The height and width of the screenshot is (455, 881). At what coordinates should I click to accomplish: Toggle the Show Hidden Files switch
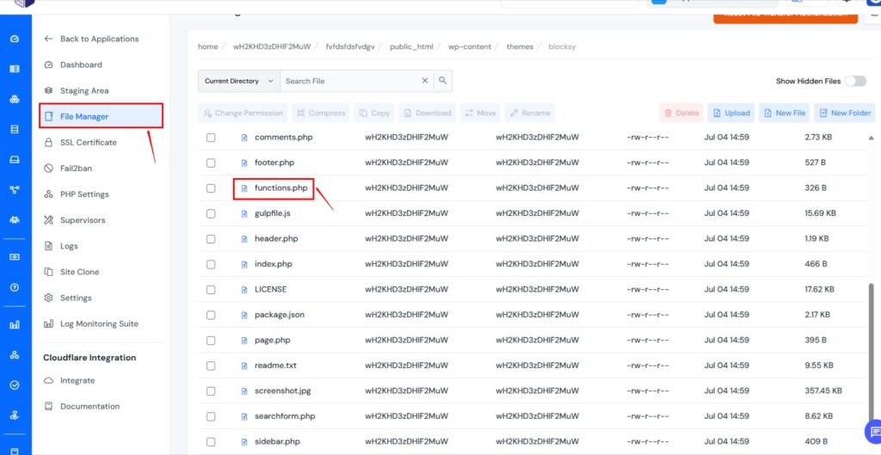(x=856, y=81)
